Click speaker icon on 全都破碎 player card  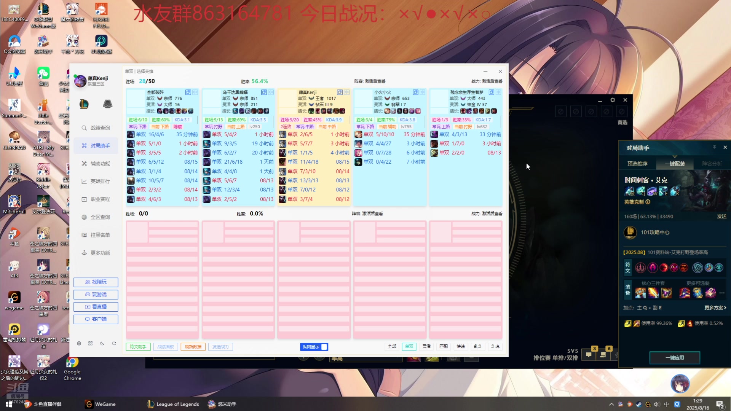tap(195, 92)
